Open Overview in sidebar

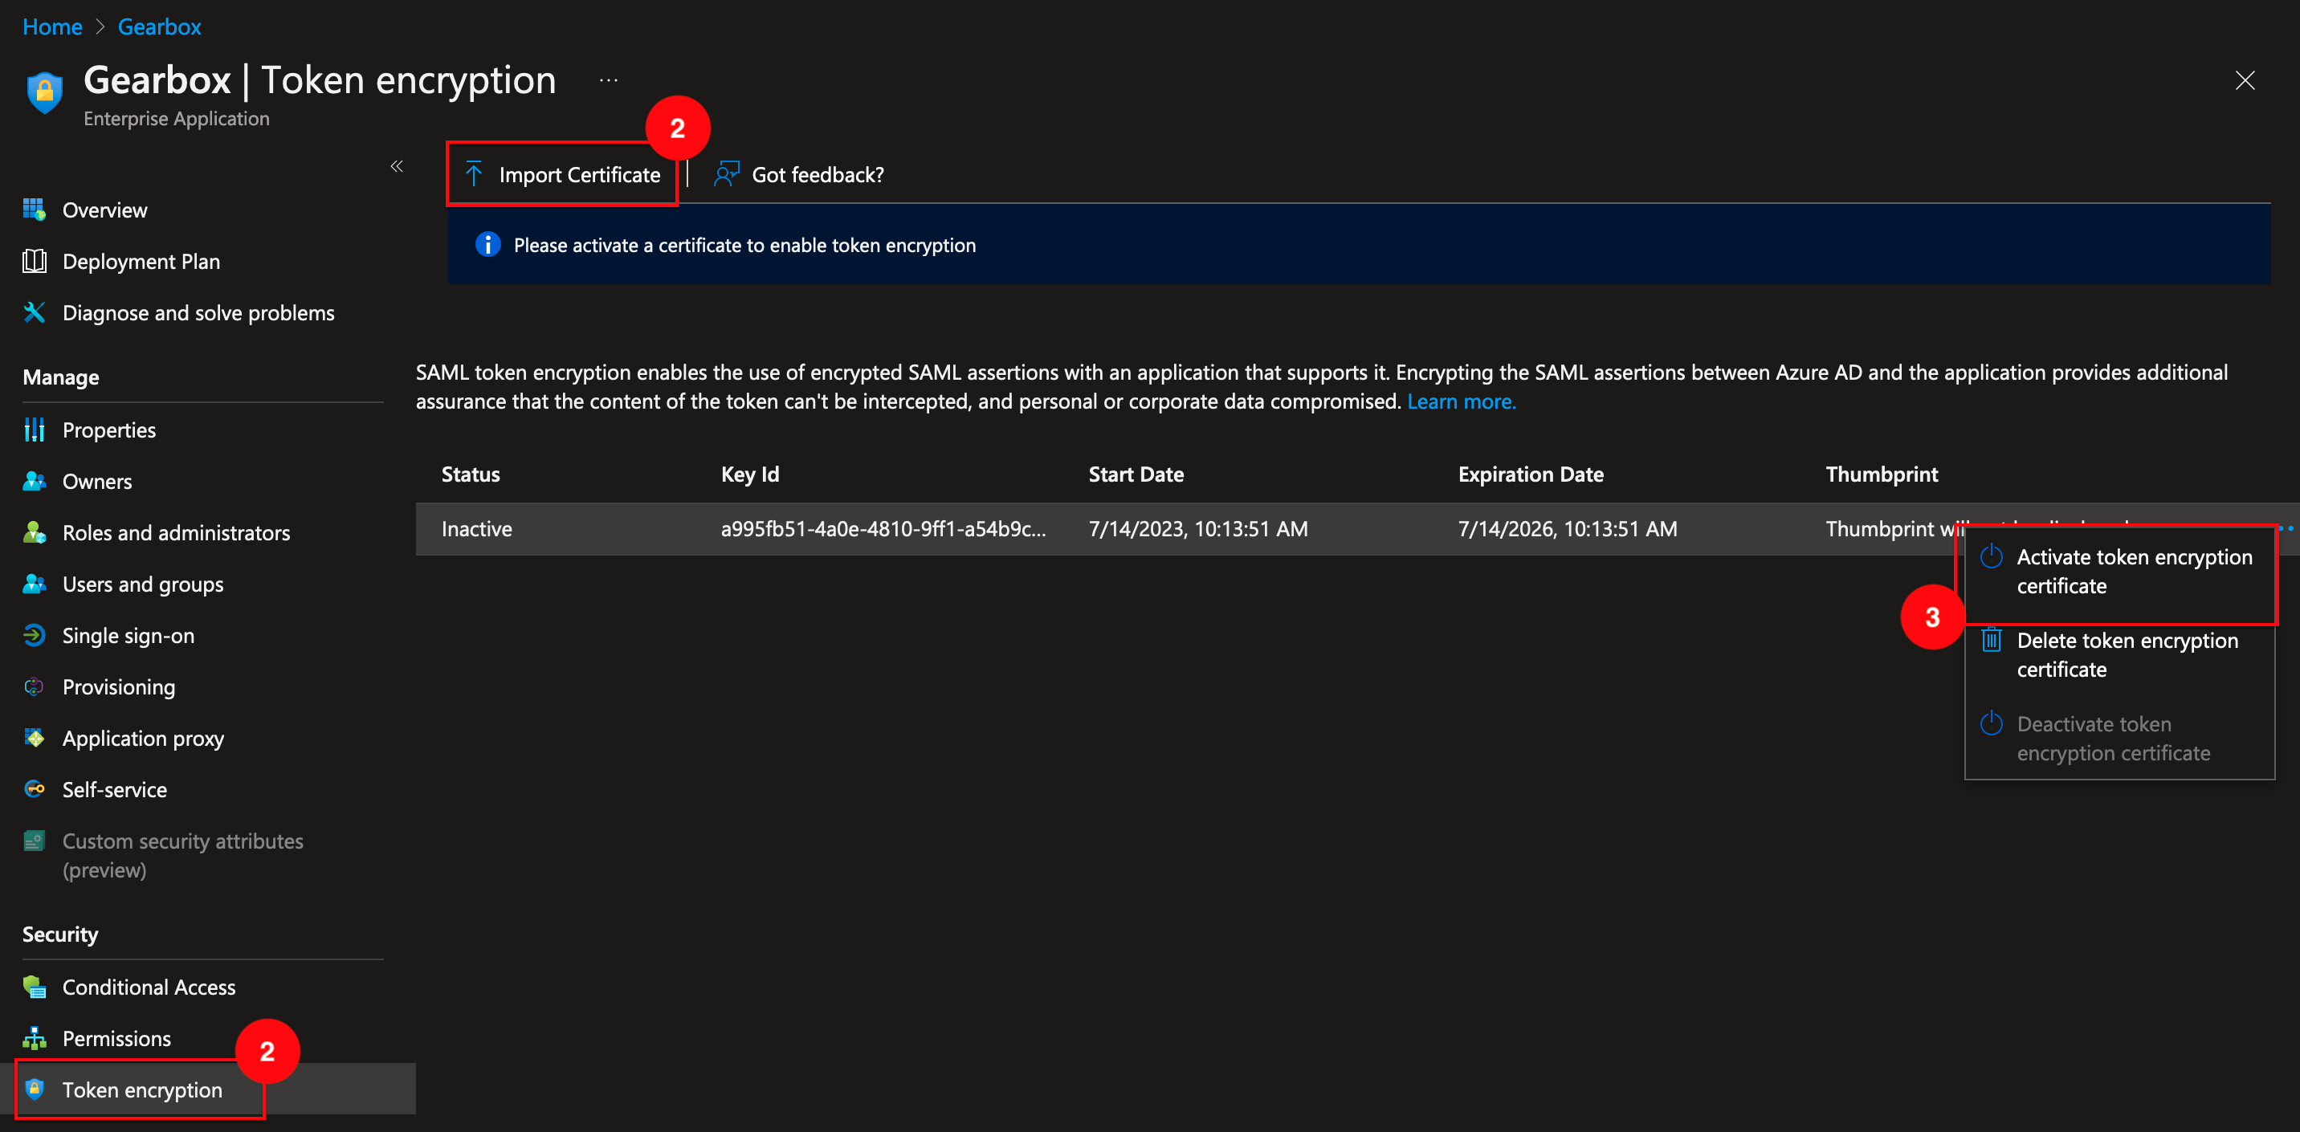pyautogui.click(x=105, y=210)
